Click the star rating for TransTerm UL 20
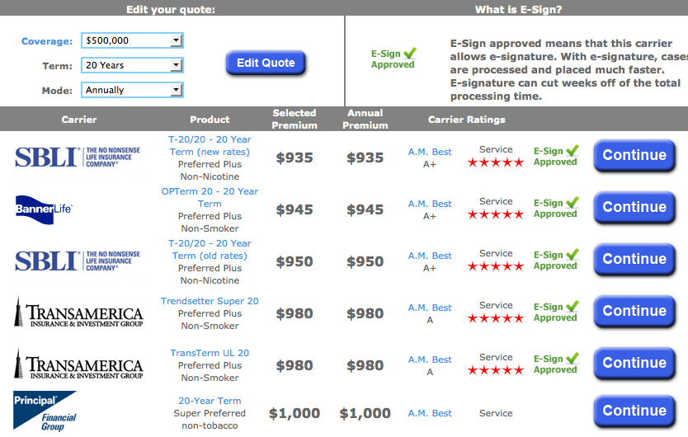This screenshot has height=437, width=688. [x=496, y=370]
